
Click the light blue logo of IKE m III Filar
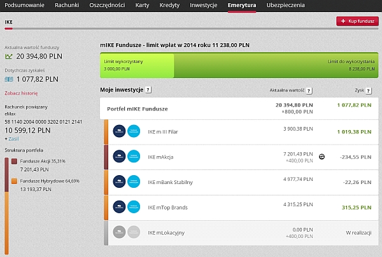(x=134, y=131)
